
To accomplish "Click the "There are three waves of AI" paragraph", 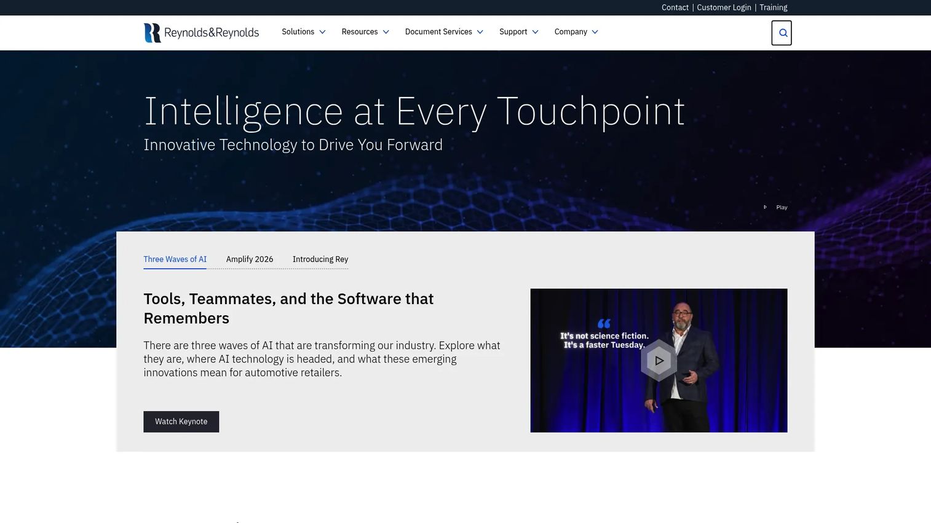I will click(x=322, y=359).
